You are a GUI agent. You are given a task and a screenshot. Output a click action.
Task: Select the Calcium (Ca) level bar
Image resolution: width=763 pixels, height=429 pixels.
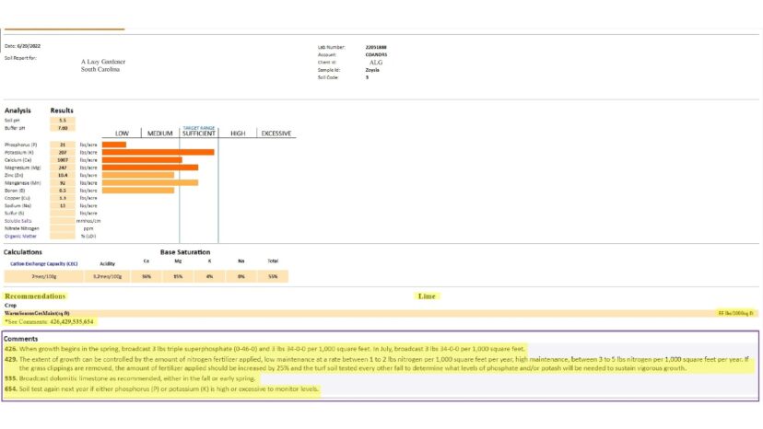[x=142, y=160]
